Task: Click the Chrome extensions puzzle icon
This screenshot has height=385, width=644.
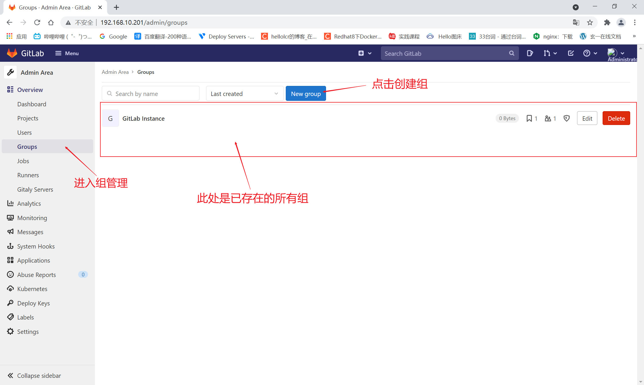Action: pos(607,22)
